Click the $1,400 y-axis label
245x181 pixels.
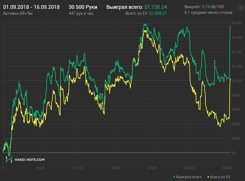(x=237, y=52)
